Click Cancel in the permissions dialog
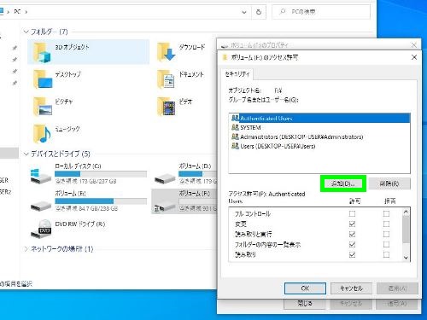427x320 pixels. tap(351, 288)
